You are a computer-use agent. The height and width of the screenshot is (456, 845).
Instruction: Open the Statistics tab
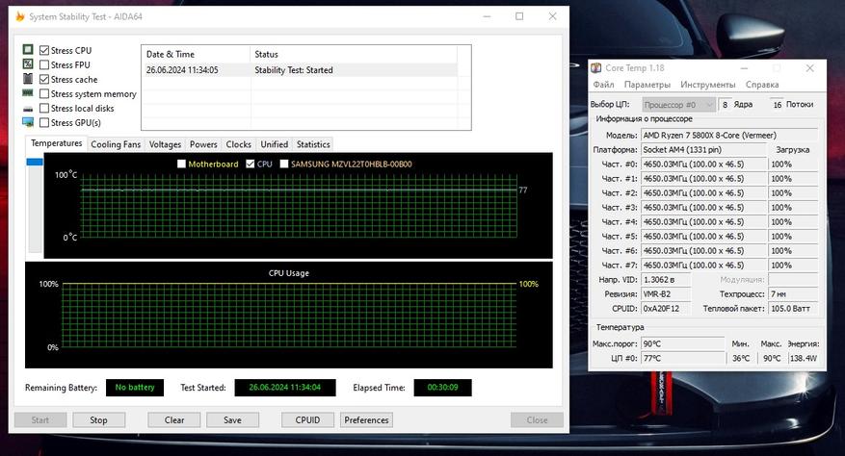pos(313,144)
